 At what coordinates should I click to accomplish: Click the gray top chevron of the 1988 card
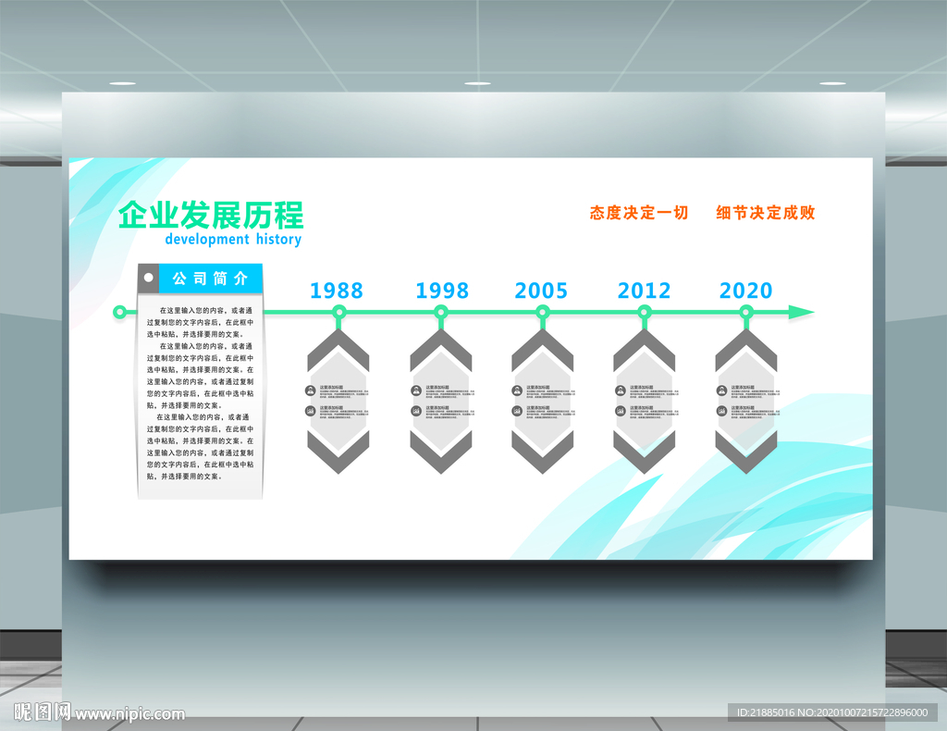click(x=338, y=350)
